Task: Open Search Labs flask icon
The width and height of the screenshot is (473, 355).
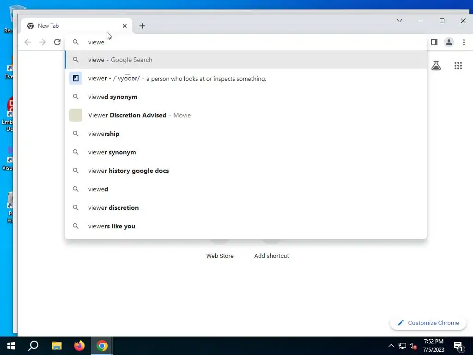Action: (436, 66)
